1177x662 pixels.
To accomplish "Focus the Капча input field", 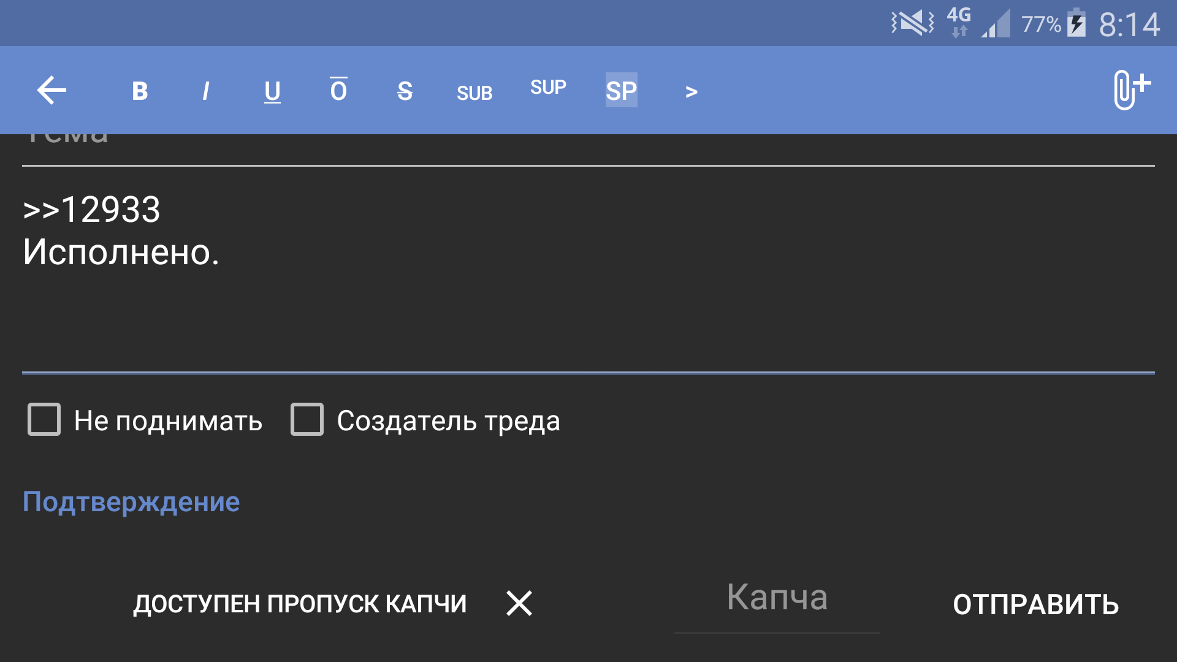I will (x=777, y=598).
